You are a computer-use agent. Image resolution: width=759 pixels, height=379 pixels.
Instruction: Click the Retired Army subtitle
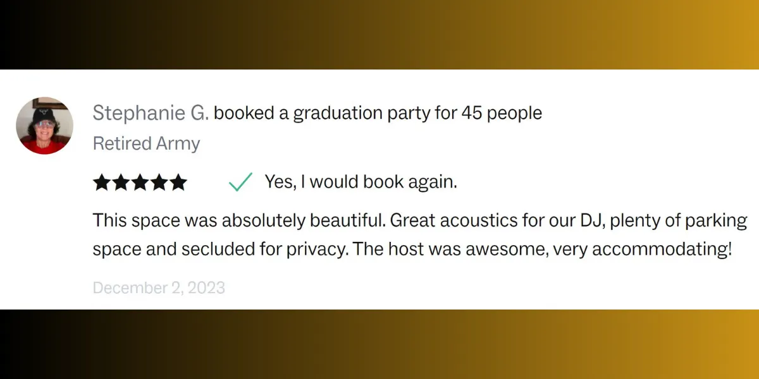[146, 144]
